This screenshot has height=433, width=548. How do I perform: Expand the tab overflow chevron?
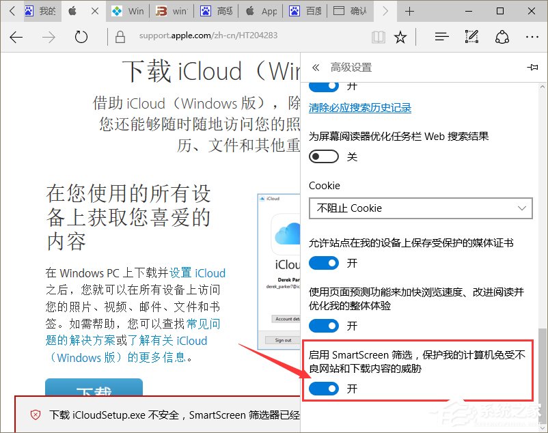[385, 11]
